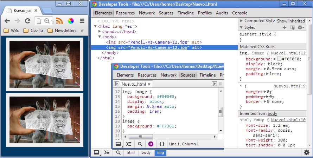Open the W3c bookmarks folder
Screen dimensions: 313x158
pyautogui.click(x=11, y=31)
